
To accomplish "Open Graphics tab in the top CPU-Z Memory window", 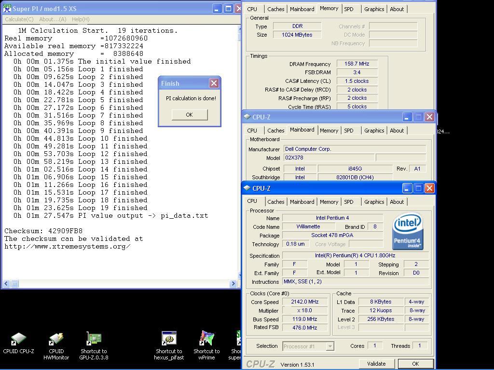I will 374,9.
